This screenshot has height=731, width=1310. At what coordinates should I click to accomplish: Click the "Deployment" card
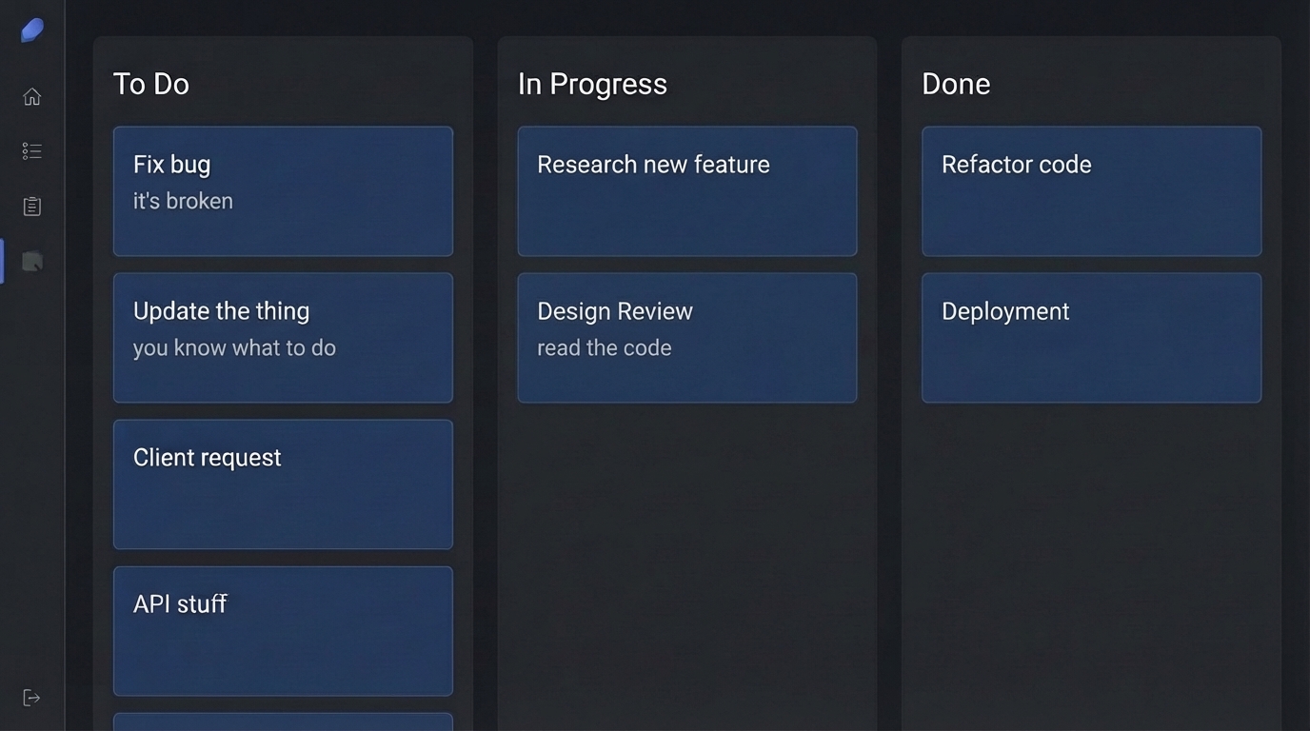click(x=1091, y=338)
